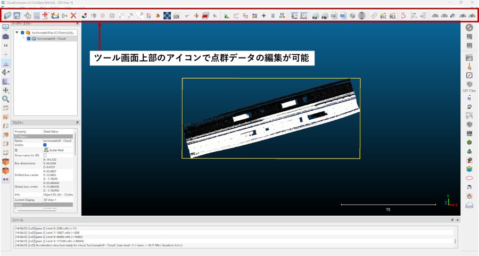Click the camera snapshot icon in left sidebar

(5, 36)
